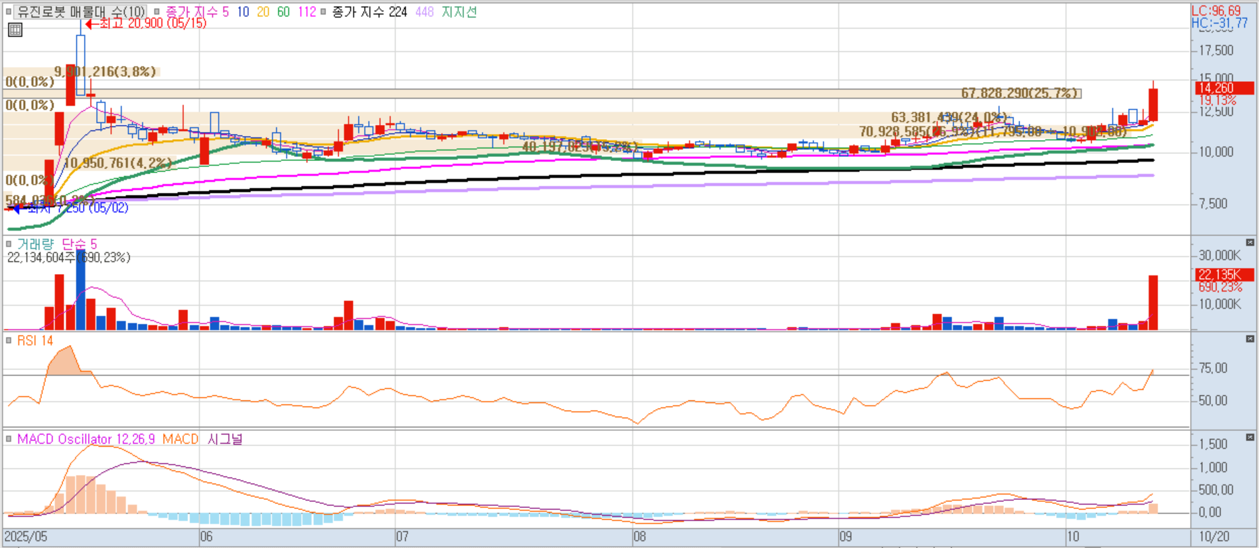The image size is (1259, 548).
Task: Select the green 60-period moving average label
Action: tap(283, 12)
